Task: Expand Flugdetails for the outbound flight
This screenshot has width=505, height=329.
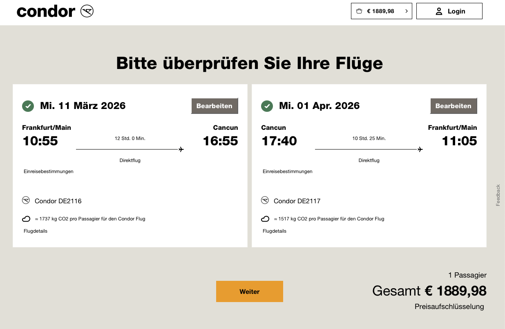Action: 36,231
